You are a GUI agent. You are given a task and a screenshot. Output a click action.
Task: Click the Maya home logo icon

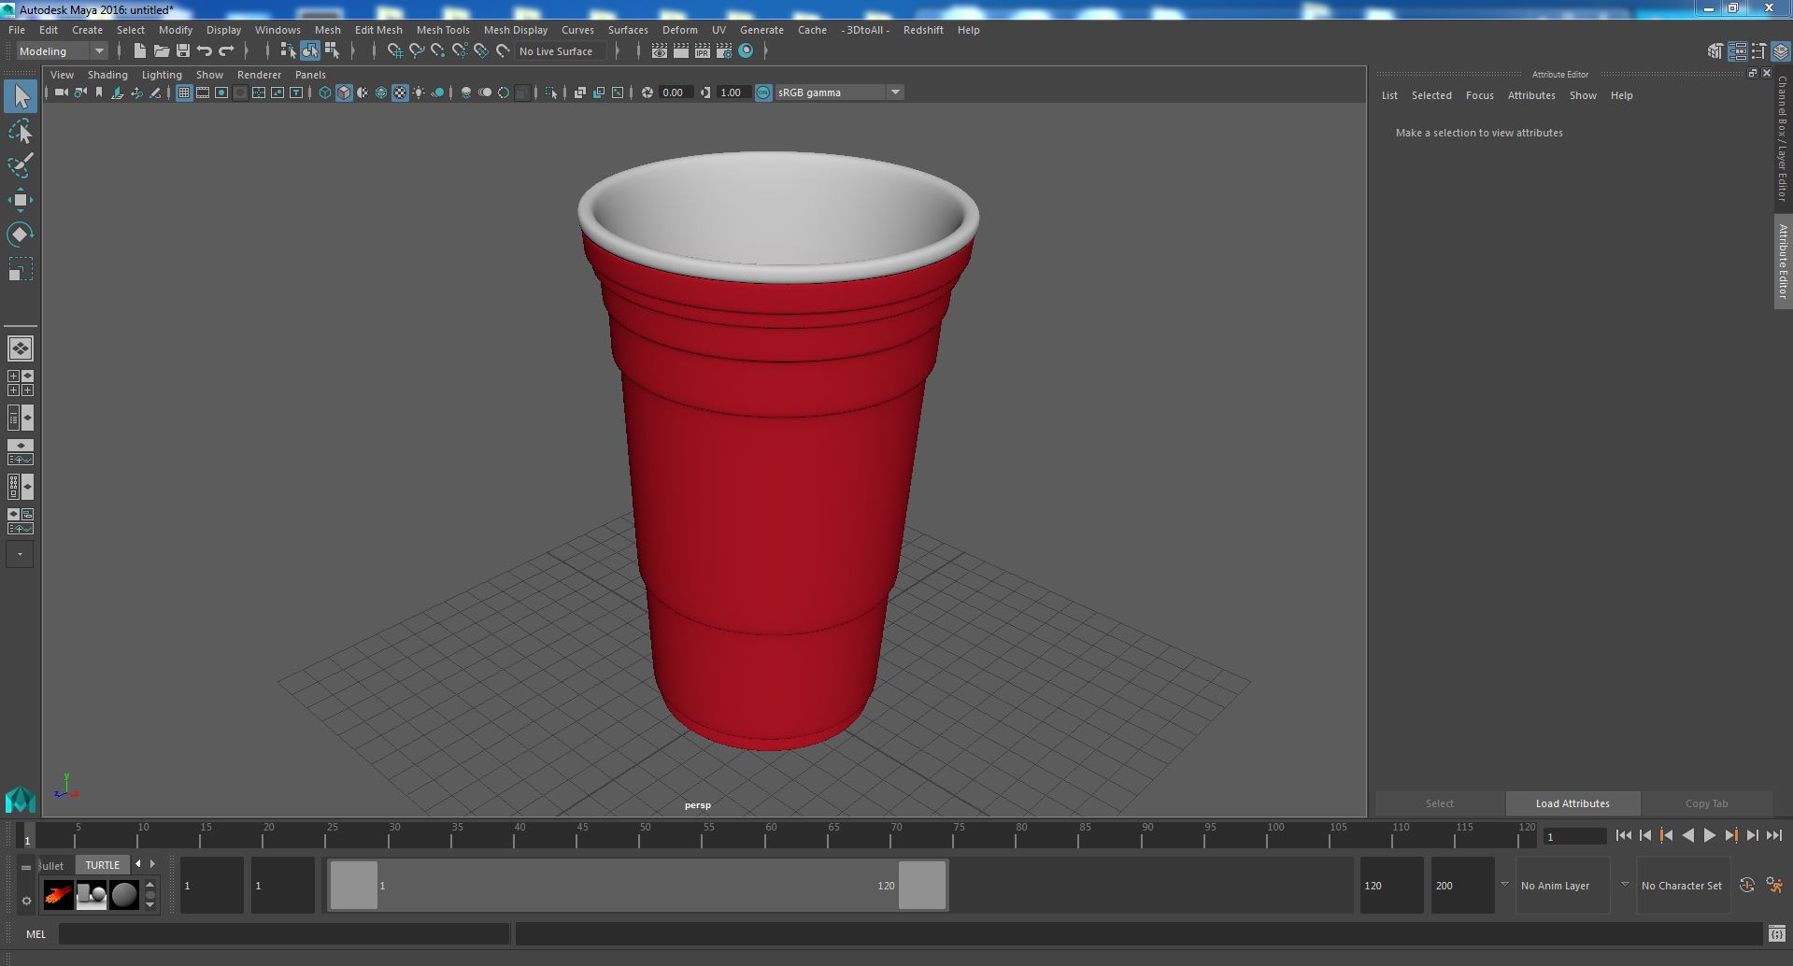tap(20, 800)
